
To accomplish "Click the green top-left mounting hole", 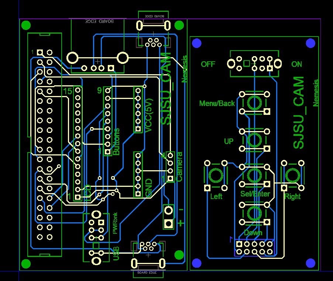I will [x=26, y=25].
